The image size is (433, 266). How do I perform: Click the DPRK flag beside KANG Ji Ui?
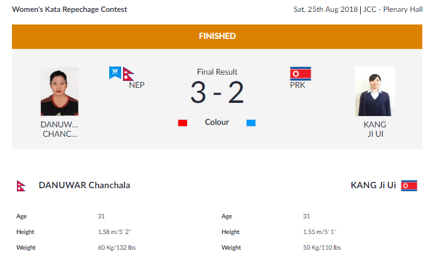409,186
